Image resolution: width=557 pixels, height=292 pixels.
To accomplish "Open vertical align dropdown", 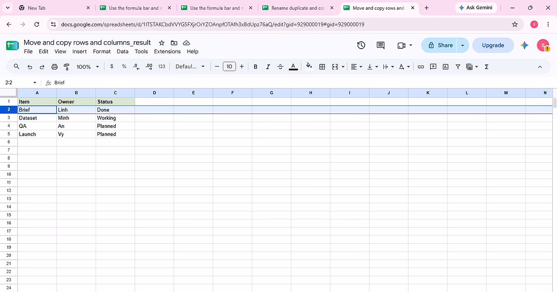I will (372, 67).
